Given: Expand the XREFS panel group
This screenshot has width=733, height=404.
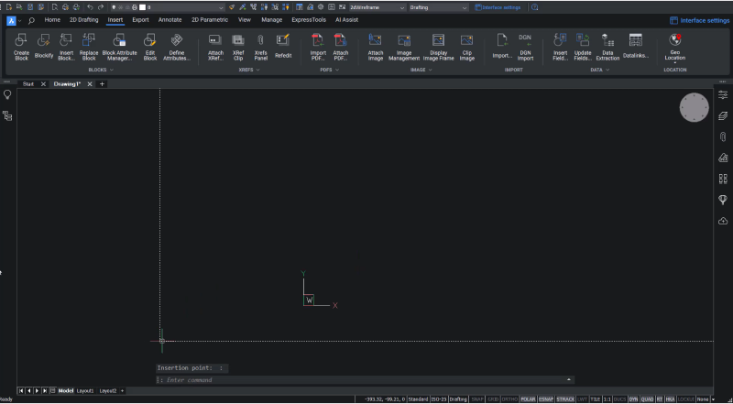Looking at the screenshot, I should (249, 70).
